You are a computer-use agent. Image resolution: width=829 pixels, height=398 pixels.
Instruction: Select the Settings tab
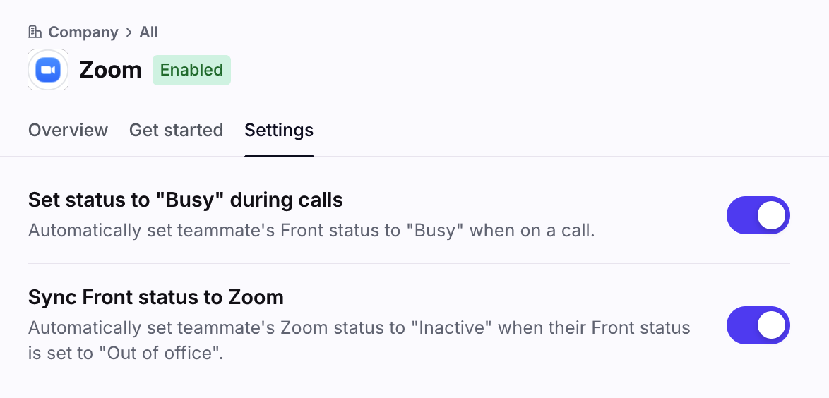(279, 131)
